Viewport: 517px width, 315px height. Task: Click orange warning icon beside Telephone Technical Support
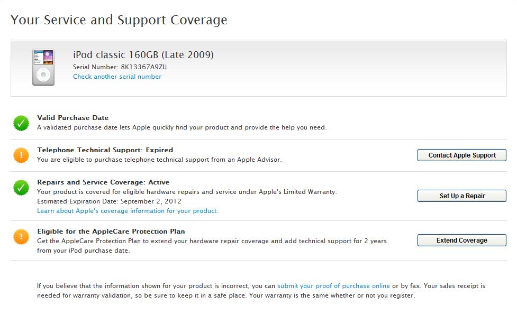(21, 155)
